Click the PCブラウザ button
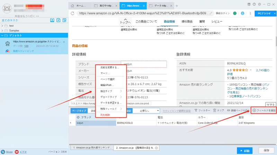The height and width of the screenshot is (155, 277). point(264,14)
